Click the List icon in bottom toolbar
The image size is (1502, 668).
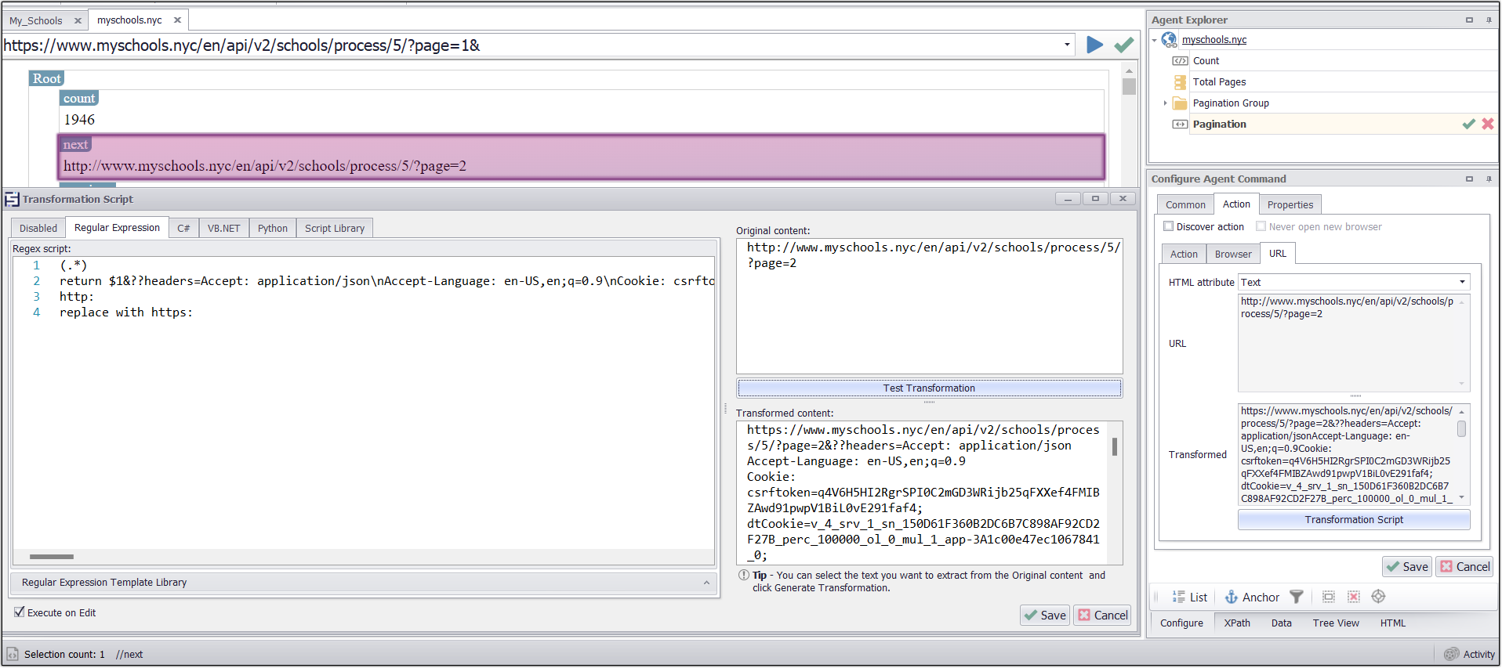(1178, 598)
